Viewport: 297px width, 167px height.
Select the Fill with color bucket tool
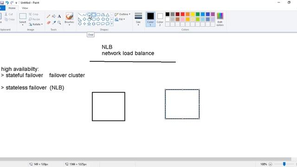pos(54,17)
